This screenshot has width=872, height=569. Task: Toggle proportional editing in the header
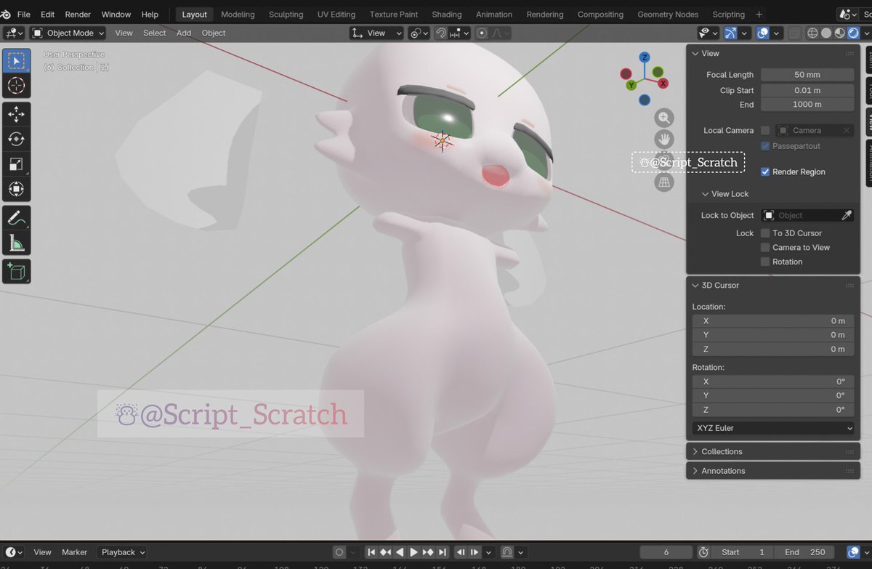[x=482, y=33]
